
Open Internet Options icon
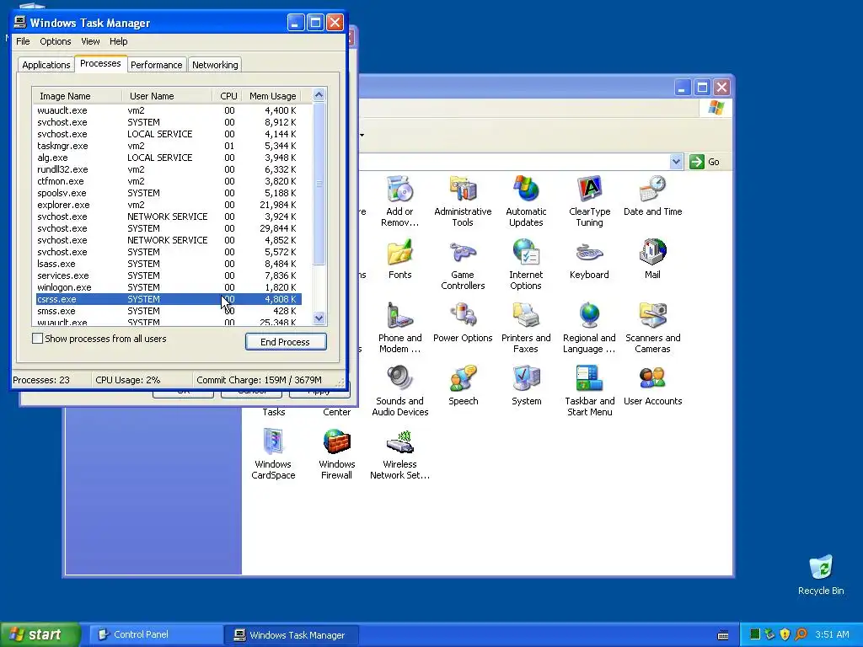click(526, 264)
